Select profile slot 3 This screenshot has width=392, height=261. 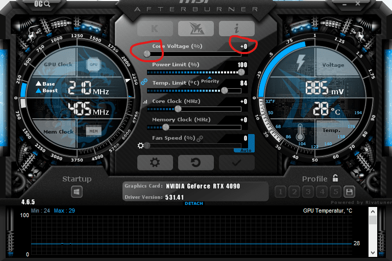[308, 192]
